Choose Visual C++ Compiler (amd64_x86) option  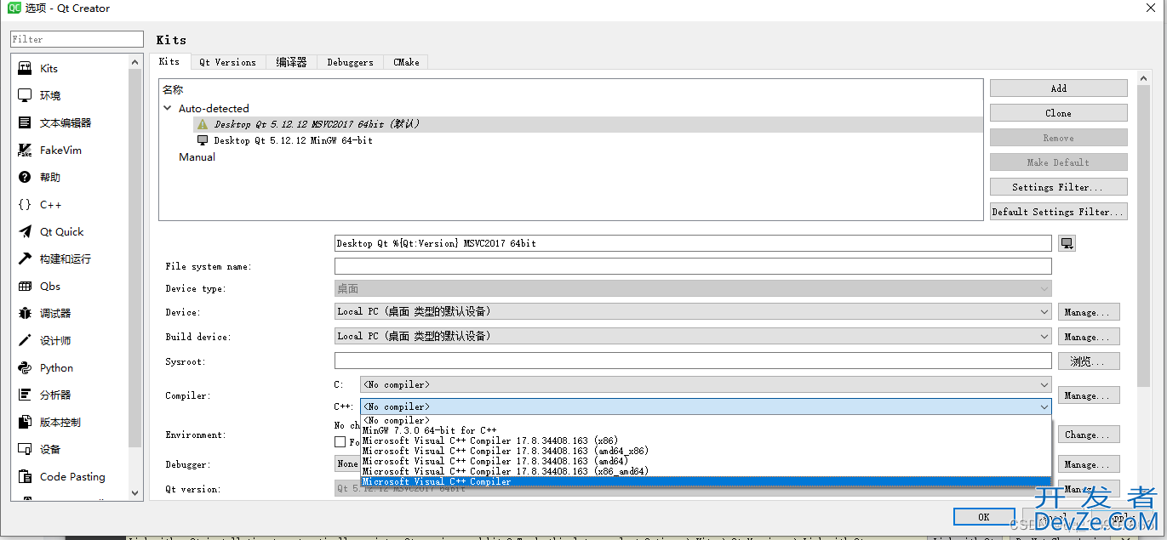(505, 451)
